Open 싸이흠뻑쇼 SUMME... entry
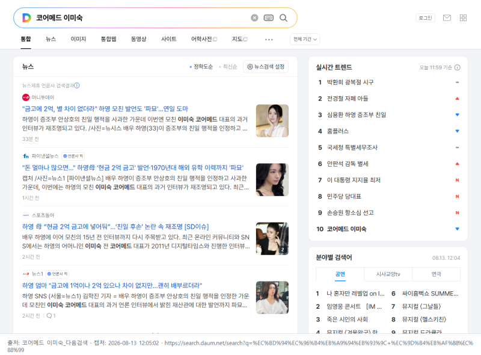 [430, 294]
